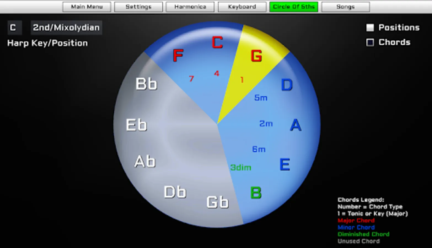Choose the A key on the circle
Viewport: 432px width, 248px height.
(296, 125)
